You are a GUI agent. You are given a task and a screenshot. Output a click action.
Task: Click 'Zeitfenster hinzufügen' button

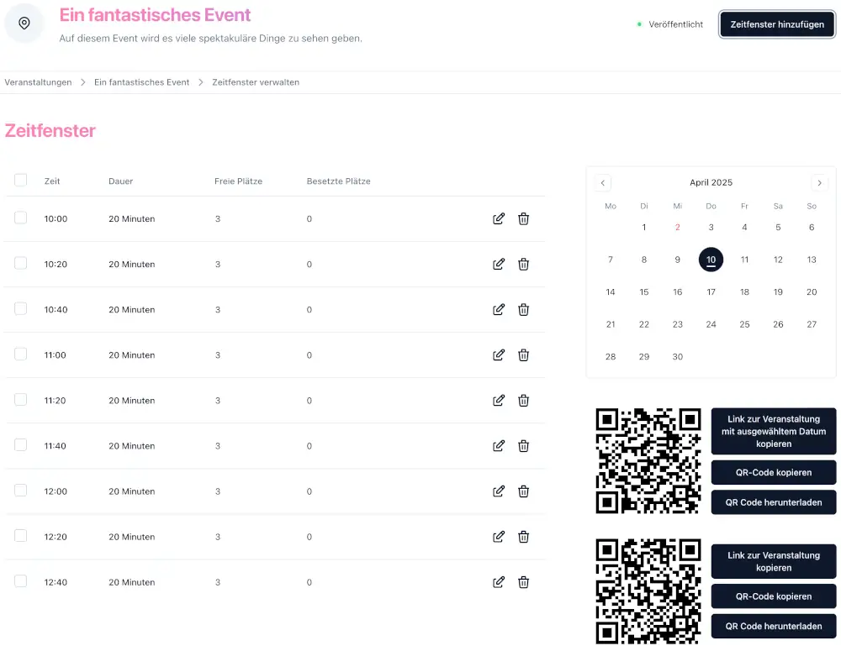(776, 24)
